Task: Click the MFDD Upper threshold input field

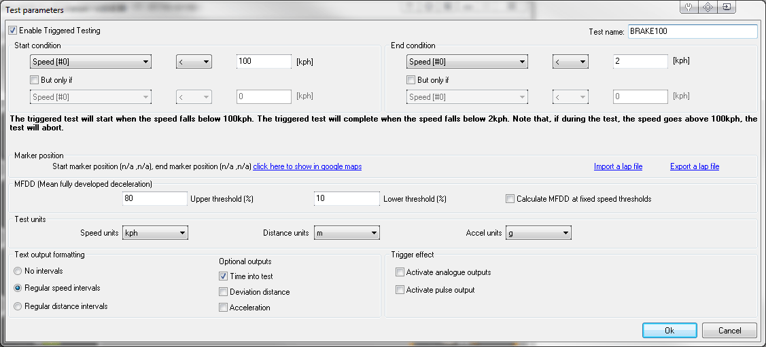Action: (x=154, y=199)
